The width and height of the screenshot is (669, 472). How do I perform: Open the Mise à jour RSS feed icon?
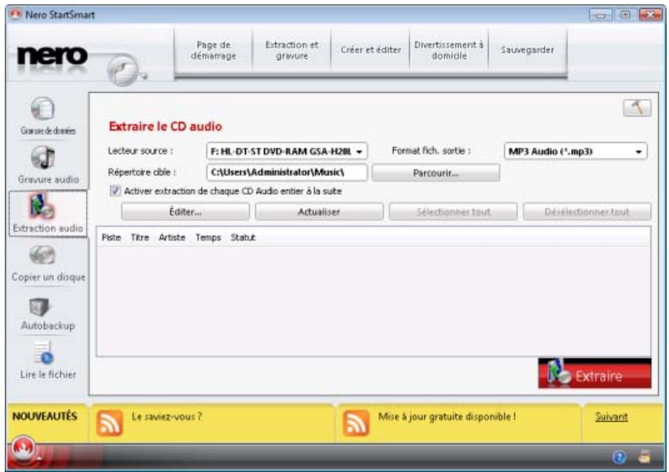coord(356,423)
